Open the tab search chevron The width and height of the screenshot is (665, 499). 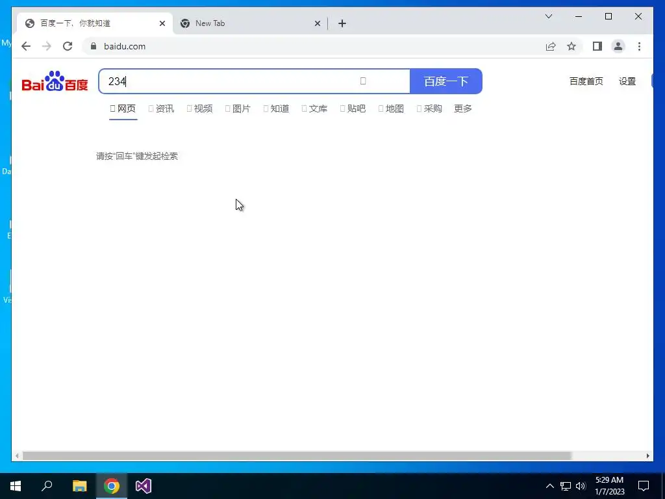[x=549, y=16]
